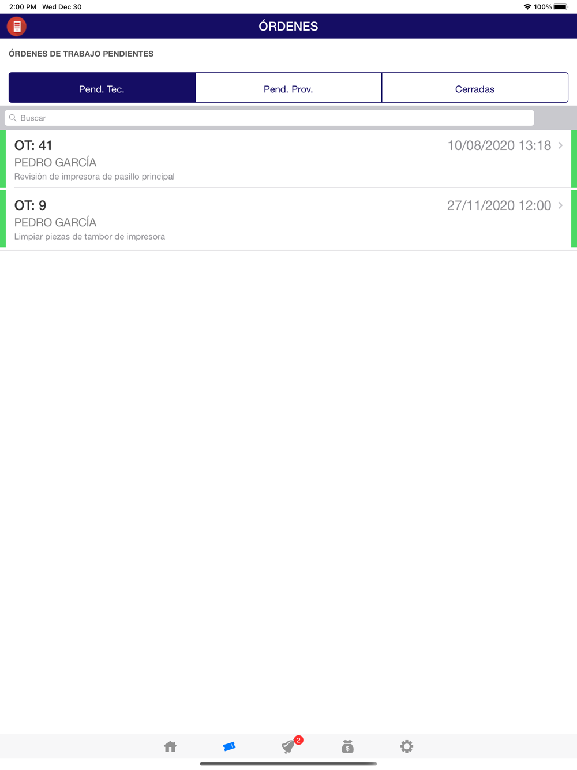
Task: Tap the red document icon in header
Action: [17, 27]
